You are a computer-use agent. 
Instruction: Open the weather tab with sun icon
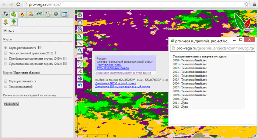[x=31, y=14]
